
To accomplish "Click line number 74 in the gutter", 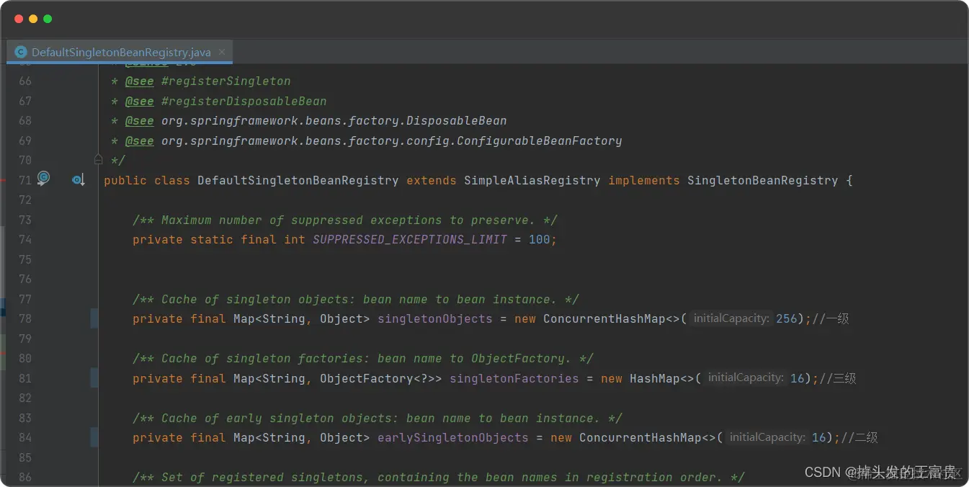I will 25,239.
